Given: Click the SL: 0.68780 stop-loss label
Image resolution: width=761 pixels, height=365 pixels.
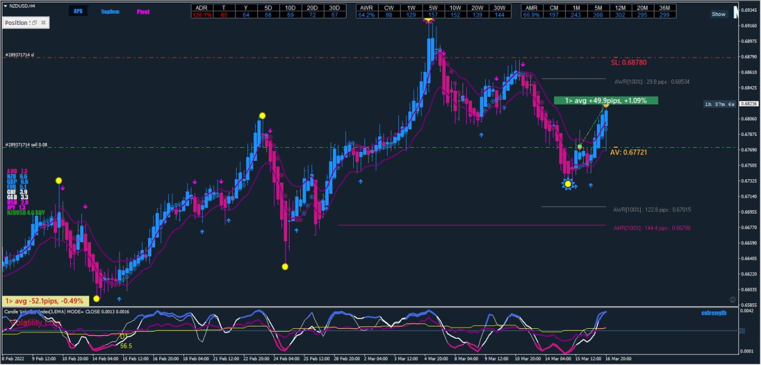Looking at the screenshot, I should (629, 62).
